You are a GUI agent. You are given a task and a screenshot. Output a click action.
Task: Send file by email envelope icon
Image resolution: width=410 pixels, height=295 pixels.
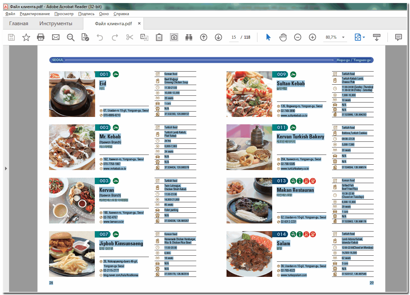(x=55, y=37)
